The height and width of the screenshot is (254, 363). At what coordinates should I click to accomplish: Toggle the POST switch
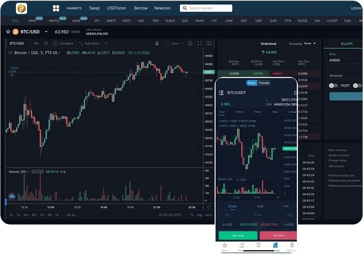[x=334, y=86]
